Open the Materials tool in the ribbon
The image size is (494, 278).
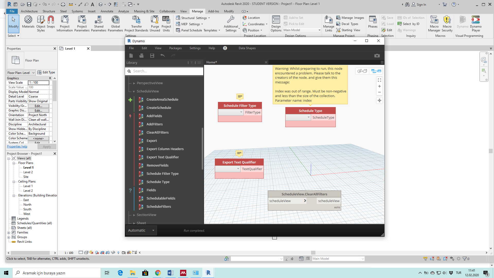click(28, 22)
